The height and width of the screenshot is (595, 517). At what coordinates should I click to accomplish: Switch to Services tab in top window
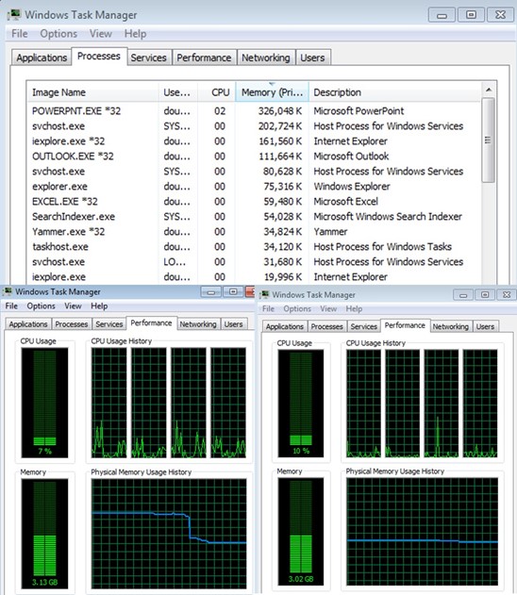[148, 58]
